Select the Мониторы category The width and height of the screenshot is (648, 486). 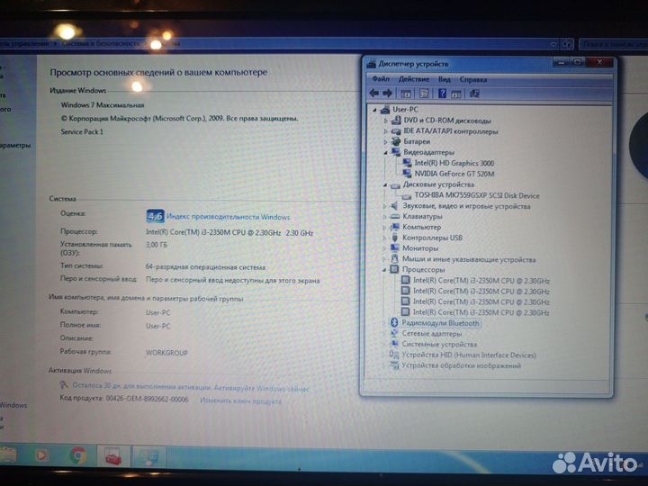[x=420, y=248]
